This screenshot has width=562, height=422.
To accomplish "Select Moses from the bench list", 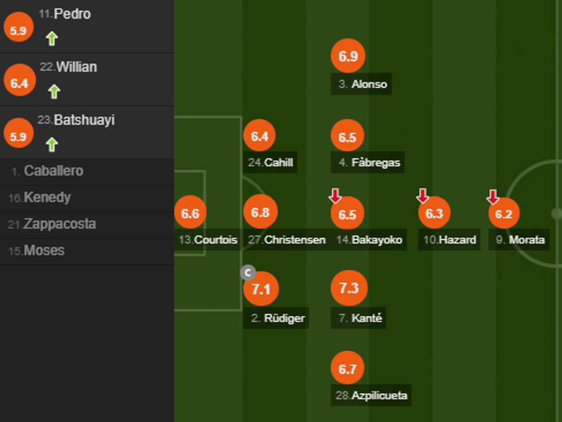I will pyautogui.click(x=44, y=250).
